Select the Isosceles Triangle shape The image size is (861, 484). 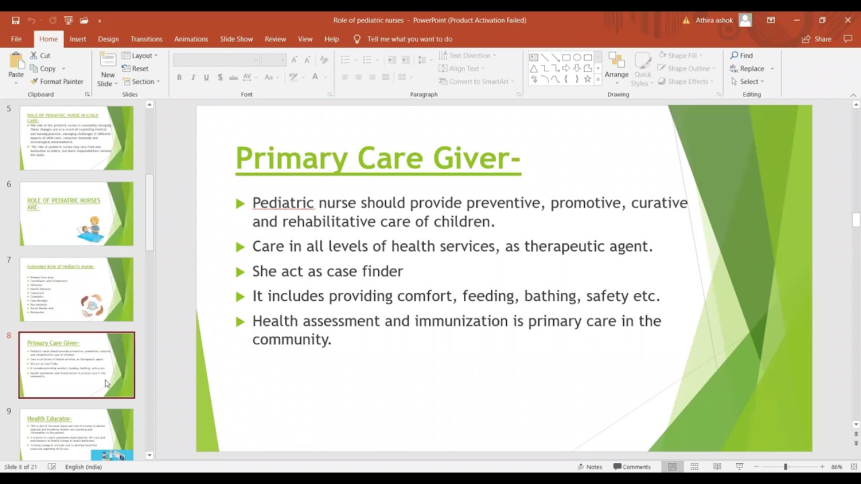(533, 69)
